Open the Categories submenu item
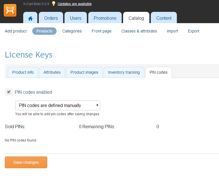This screenshot has width=219, height=179. click(72, 31)
